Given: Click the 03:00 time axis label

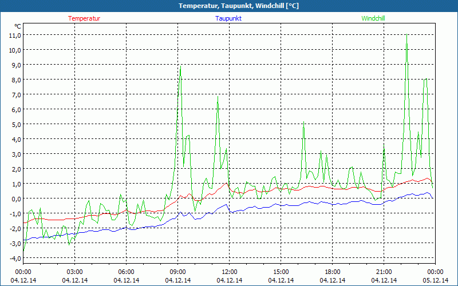Looking at the screenshot, I should coord(75,272).
